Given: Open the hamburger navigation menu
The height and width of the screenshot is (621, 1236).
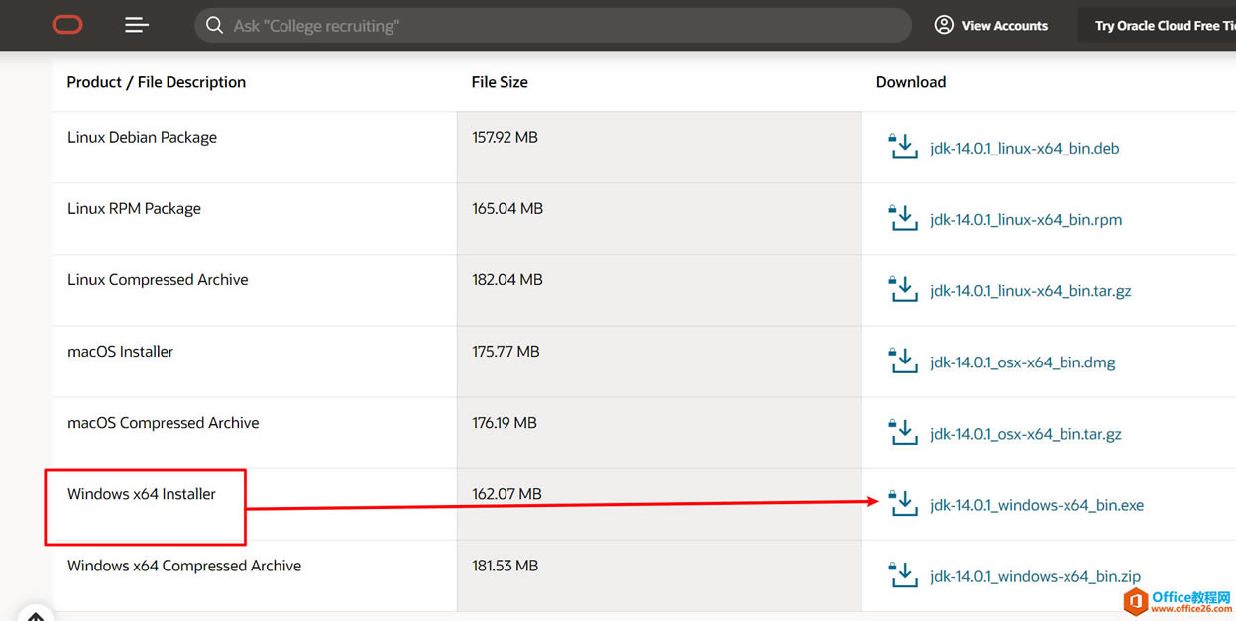Looking at the screenshot, I should 137,25.
